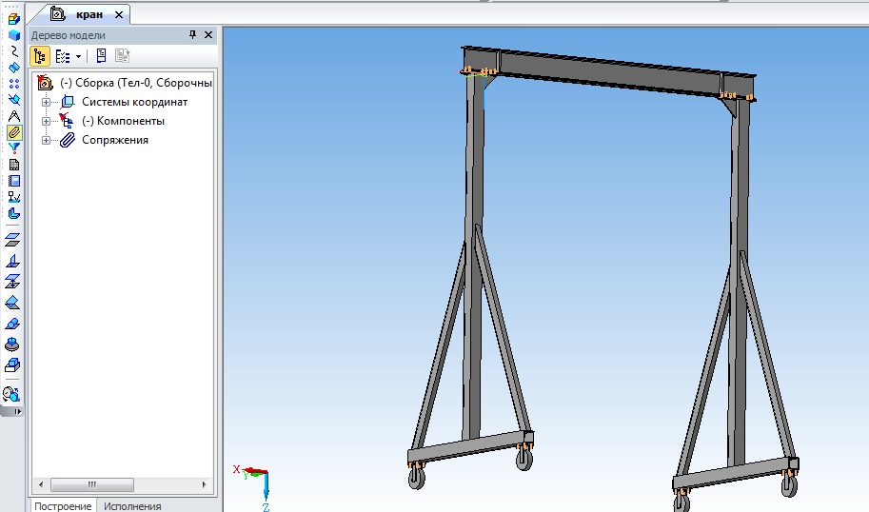Click the XYZ coordinate axes indicator
This screenshot has height=512, width=869.
pyautogui.click(x=255, y=486)
